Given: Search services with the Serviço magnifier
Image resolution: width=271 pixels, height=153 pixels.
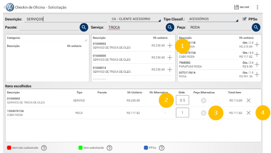Looking at the screenshot, I should coord(170,27).
